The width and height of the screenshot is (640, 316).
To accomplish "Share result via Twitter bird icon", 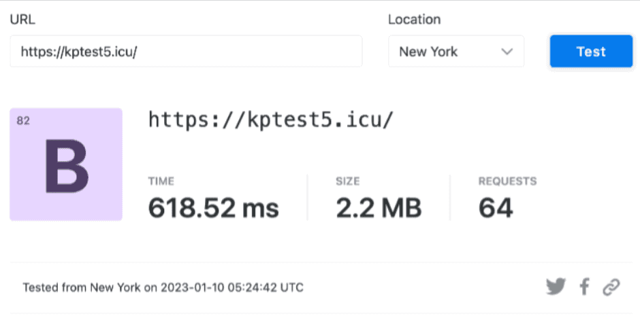I will 556,287.
